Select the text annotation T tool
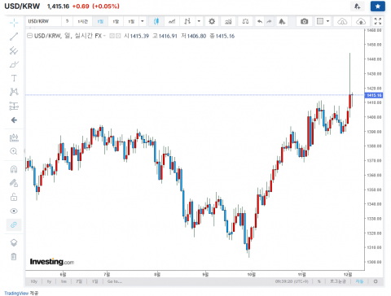The image size is (391, 296). [x=14, y=78]
